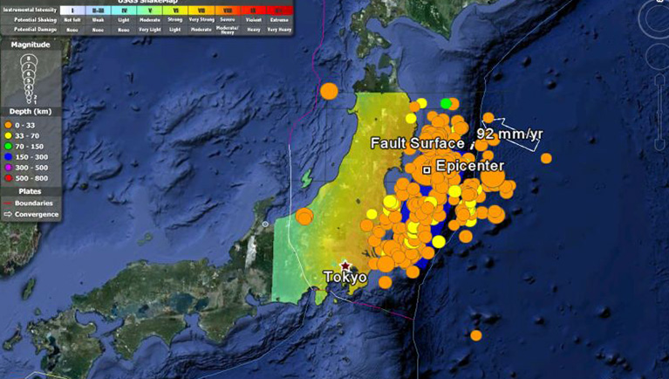669x379 pixels.
Task: Click the yellow 33 - 70 depth legend dot
Action: (x=9, y=134)
